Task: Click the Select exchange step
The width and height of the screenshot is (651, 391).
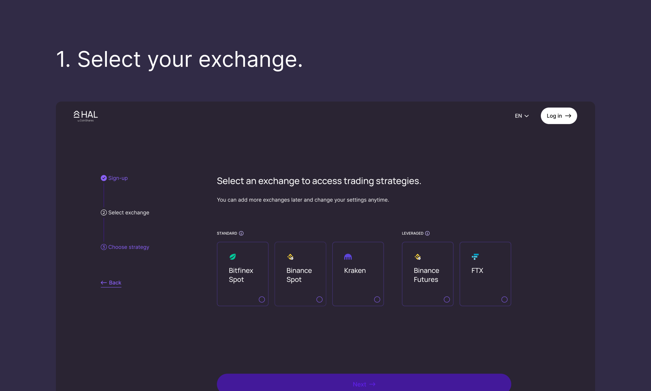Action: coord(125,213)
